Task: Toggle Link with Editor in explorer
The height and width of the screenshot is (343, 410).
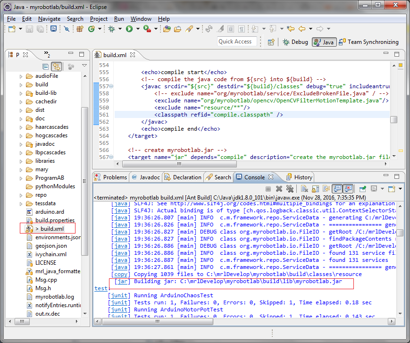Action: 56,67
